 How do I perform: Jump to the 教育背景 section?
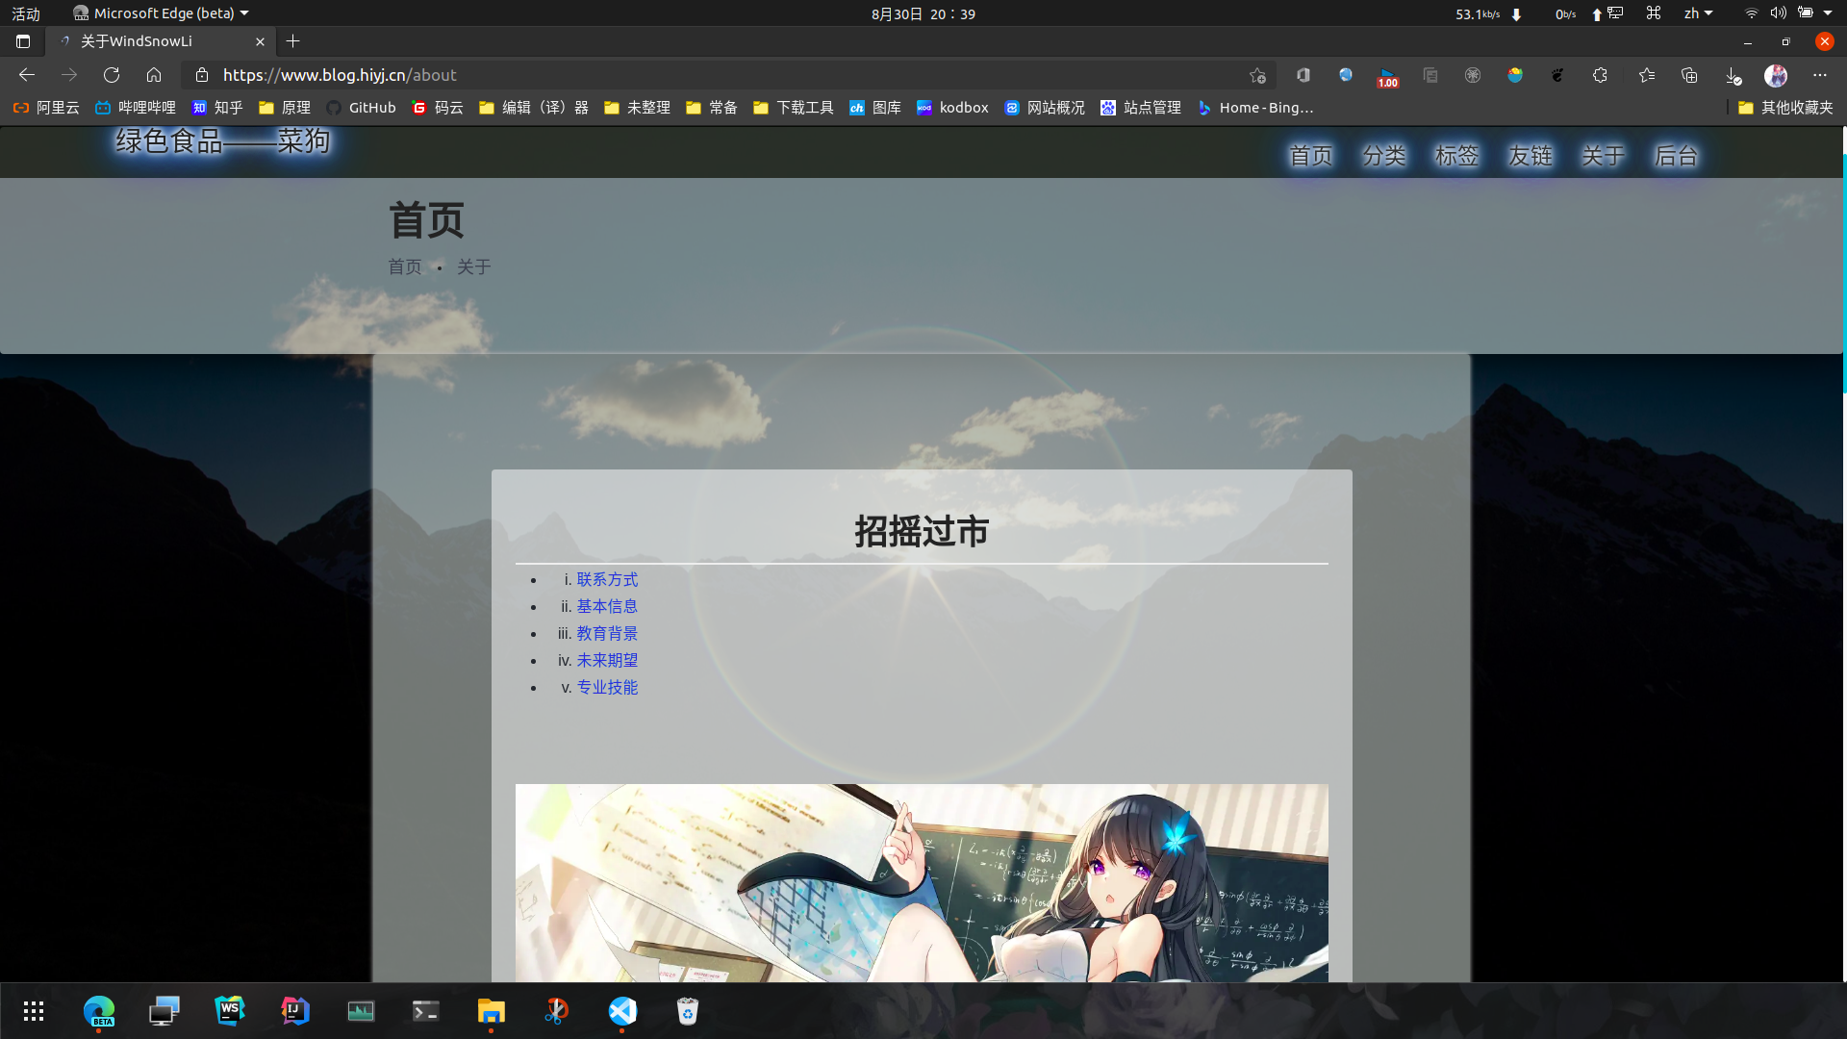[607, 633]
